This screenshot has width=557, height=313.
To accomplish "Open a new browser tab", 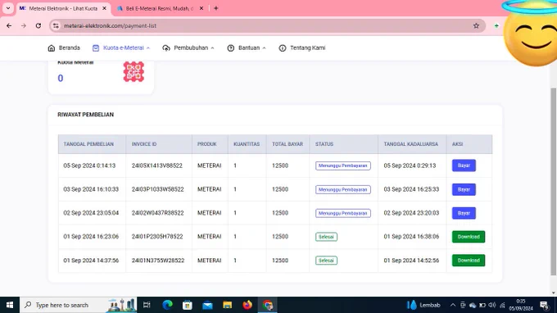I will tap(216, 8).
